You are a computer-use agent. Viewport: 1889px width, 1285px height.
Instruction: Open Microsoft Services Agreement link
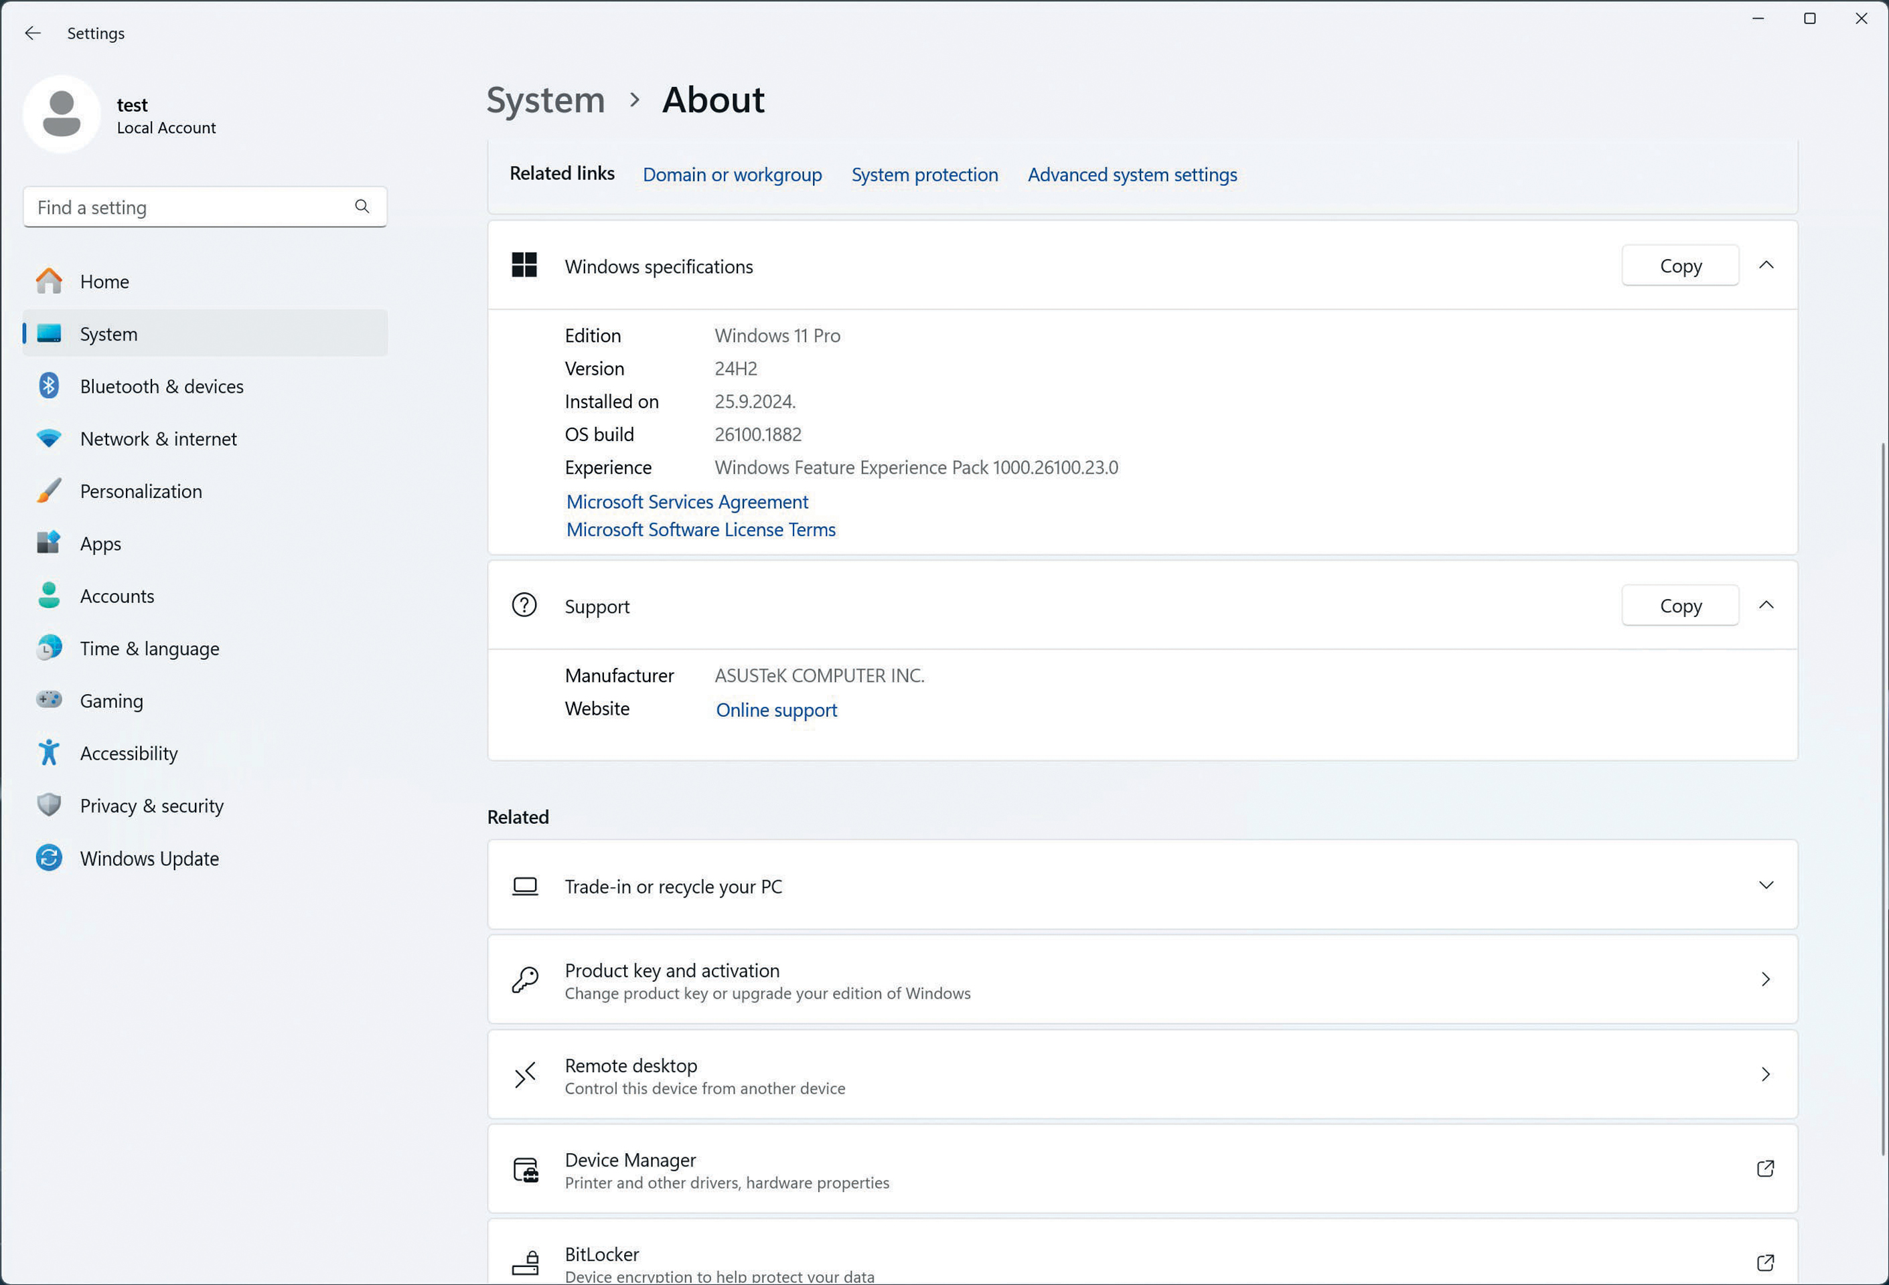[687, 501]
